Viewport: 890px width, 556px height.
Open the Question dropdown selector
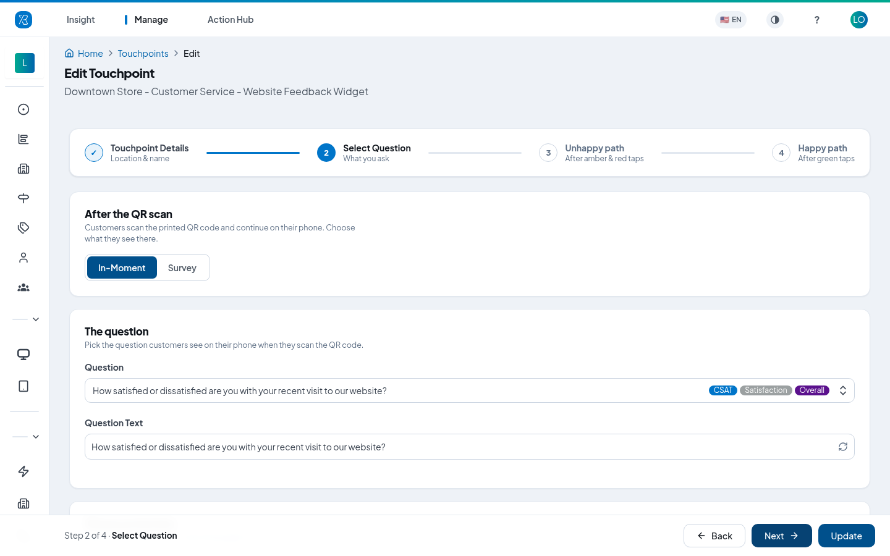[x=470, y=390]
